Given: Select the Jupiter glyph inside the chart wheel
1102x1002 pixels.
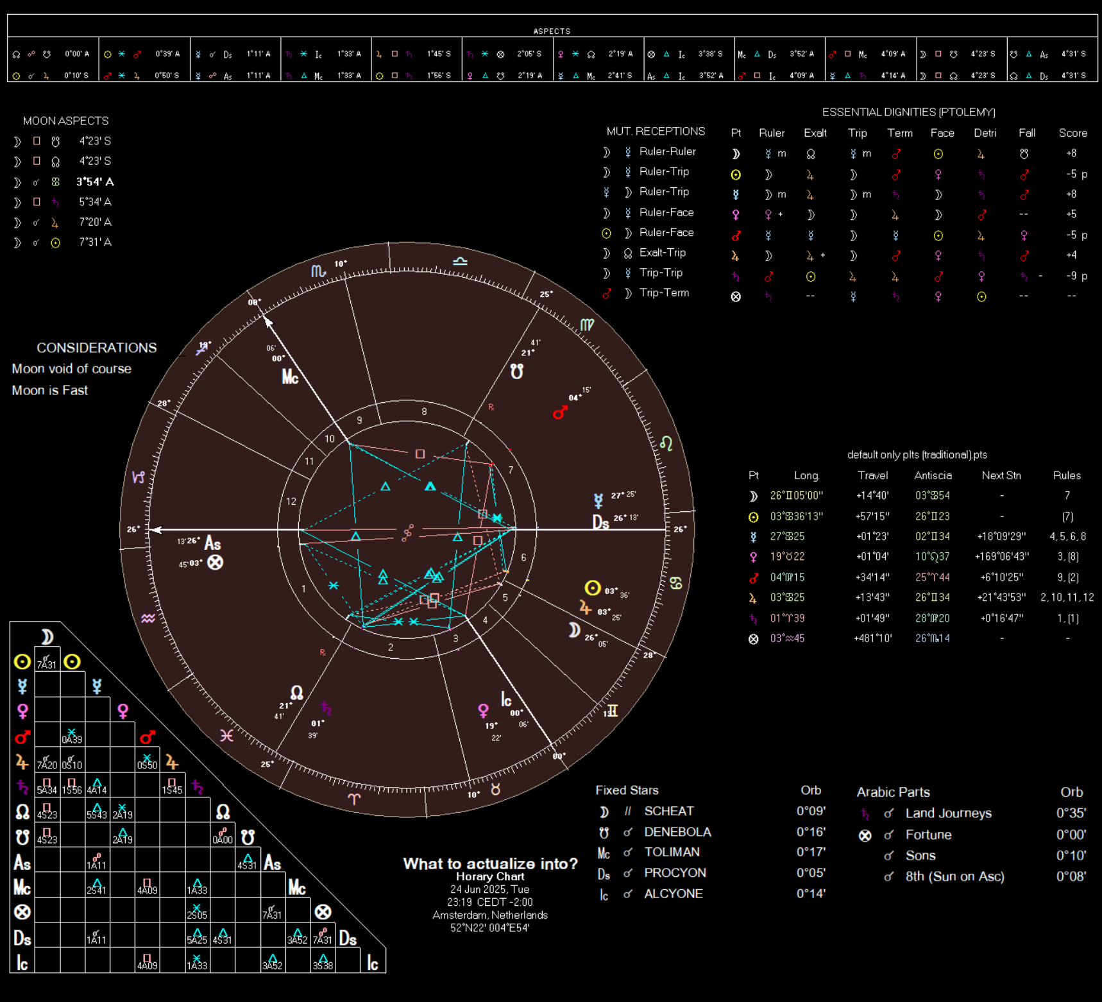Looking at the screenshot, I should 585,607.
